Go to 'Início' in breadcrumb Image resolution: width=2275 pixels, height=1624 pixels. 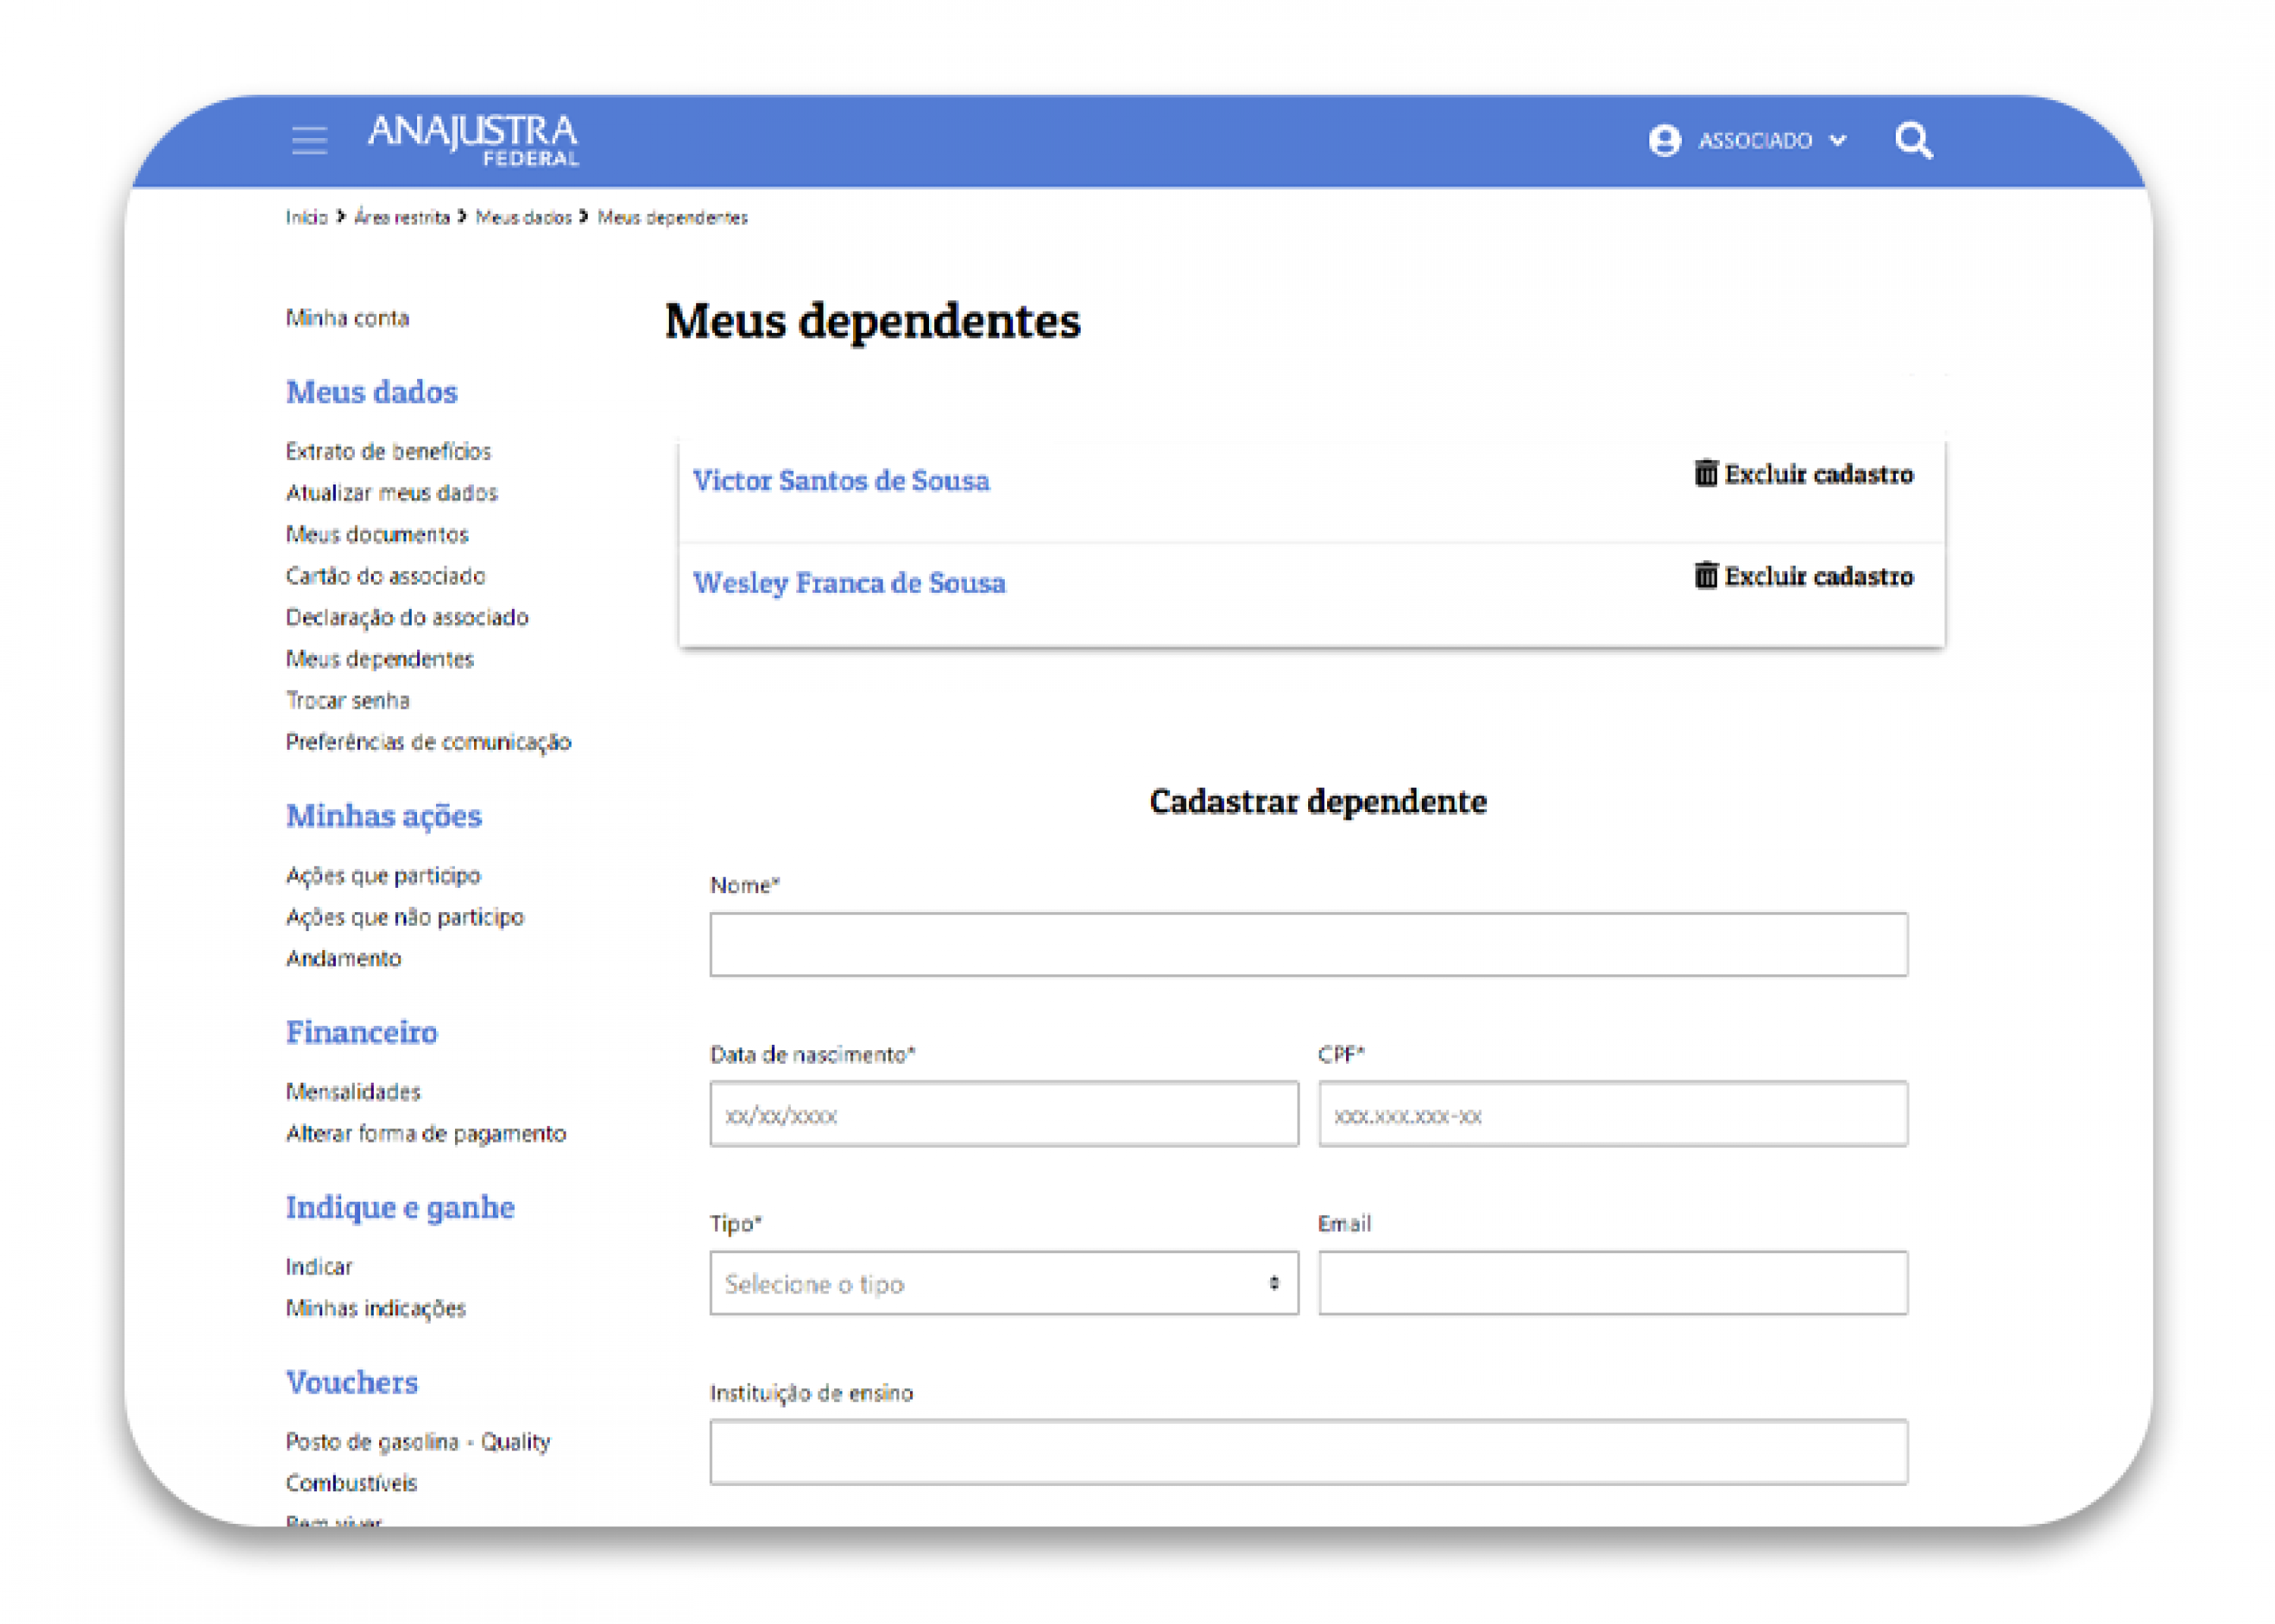coord(306,218)
